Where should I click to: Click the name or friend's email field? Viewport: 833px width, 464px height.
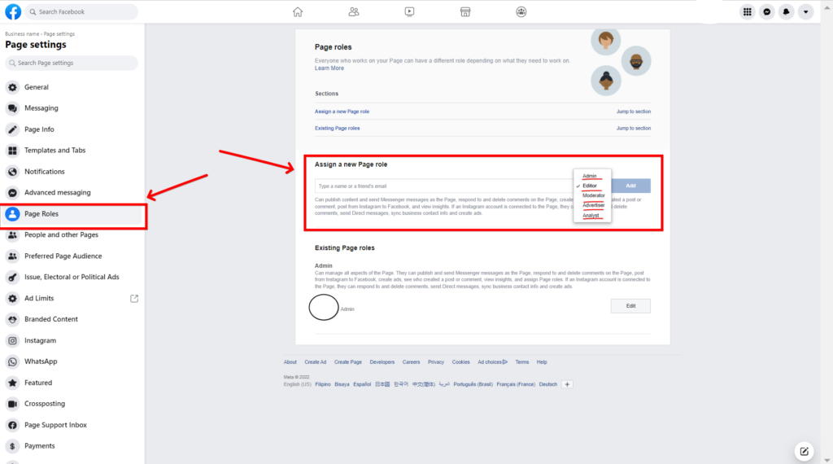[x=444, y=186]
